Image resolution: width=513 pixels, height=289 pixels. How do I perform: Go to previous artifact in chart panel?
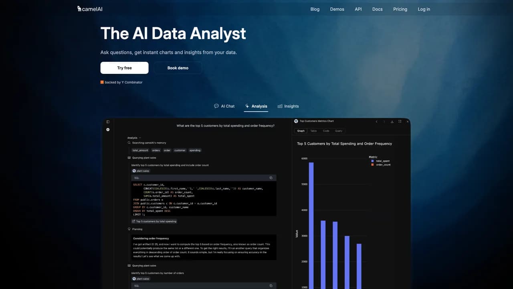click(x=377, y=121)
